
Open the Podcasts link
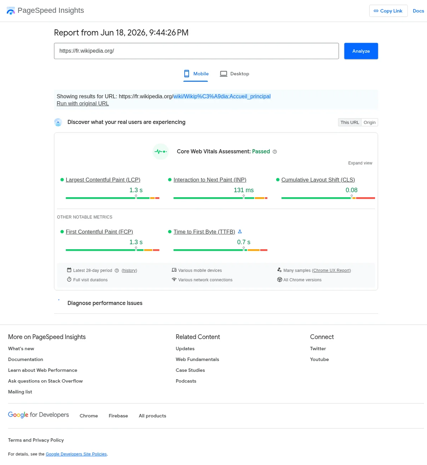coord(186,381)
